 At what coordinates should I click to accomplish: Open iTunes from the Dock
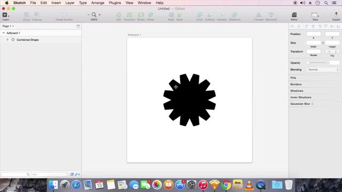click(203, 185)
